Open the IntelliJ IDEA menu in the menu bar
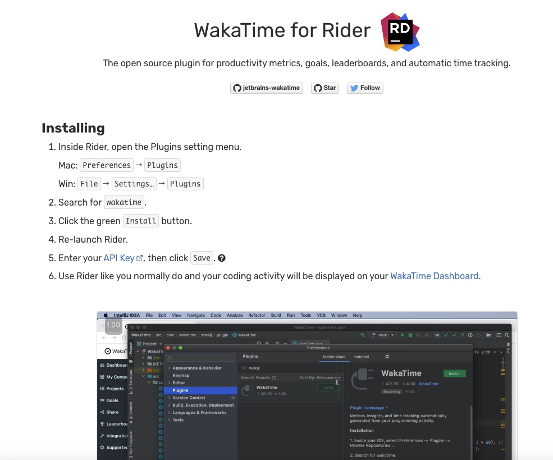The height and width of the screenshot is (460, 553). (127, 315)
